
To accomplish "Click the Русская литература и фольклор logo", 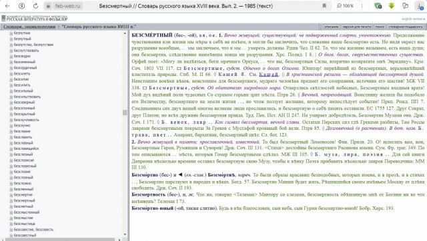I will click(x=35, y=18).
